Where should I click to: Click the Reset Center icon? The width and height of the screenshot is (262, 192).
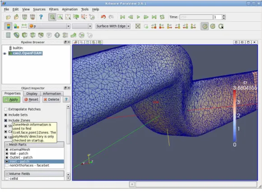(213, 26)
